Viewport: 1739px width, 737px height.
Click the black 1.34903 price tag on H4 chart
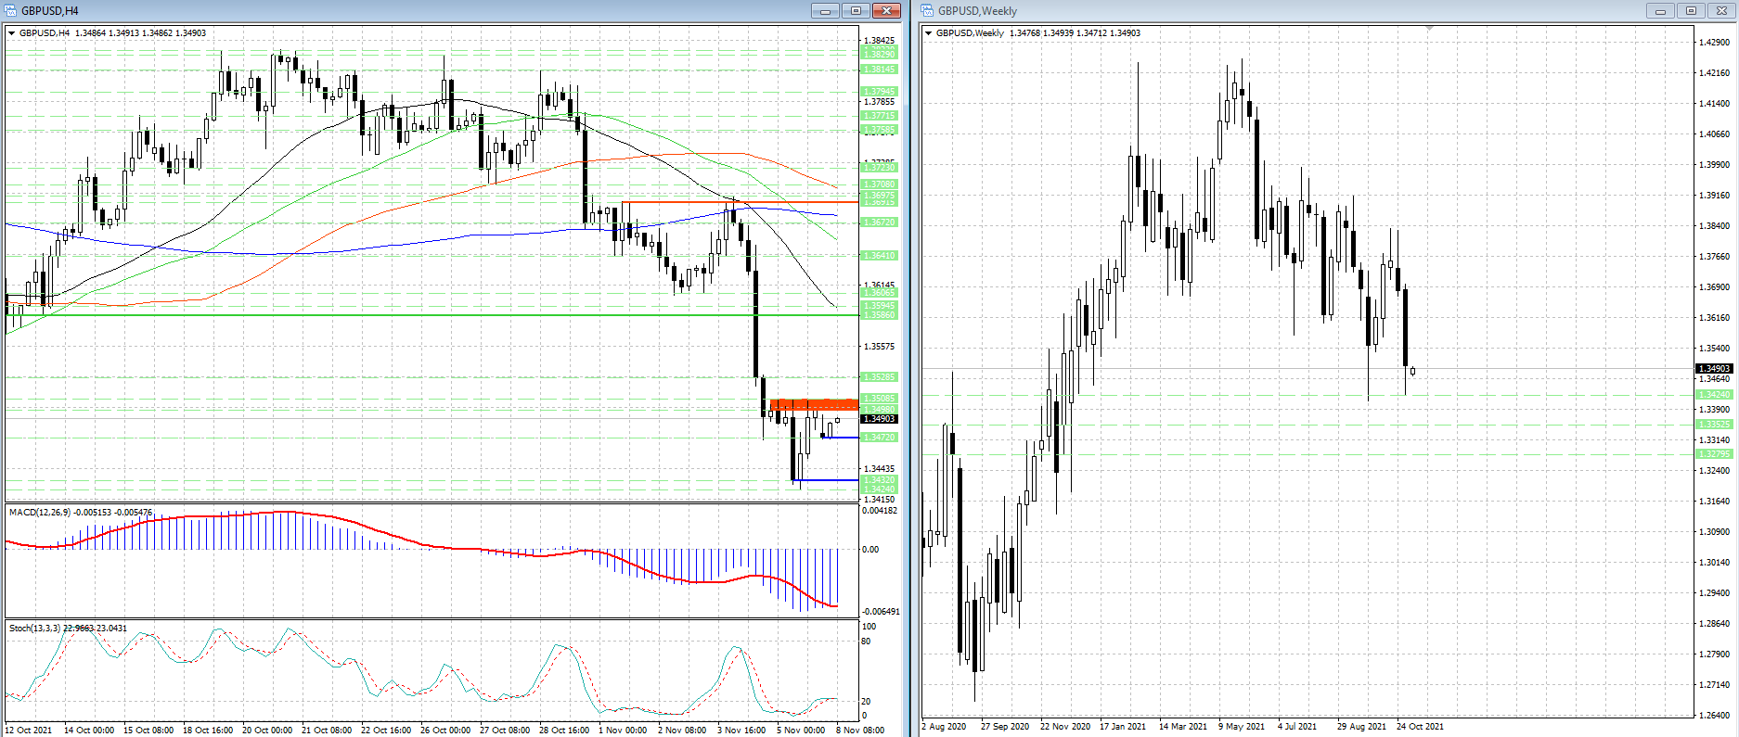(x=879, y=419)
